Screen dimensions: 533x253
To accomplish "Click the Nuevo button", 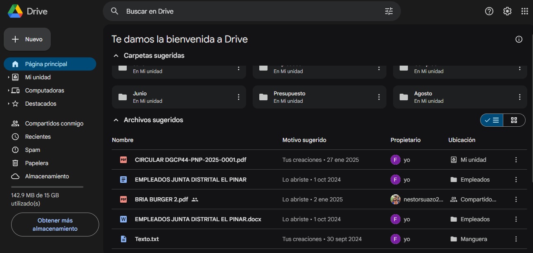I will click(x=27, y=39).
